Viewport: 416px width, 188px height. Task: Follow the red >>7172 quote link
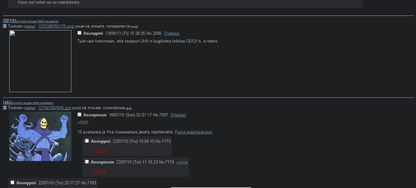(x=99, y=150)
